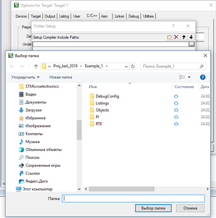216x218 pixels.
Task: Click the Отмена button
Action: [x=190, y=208]
